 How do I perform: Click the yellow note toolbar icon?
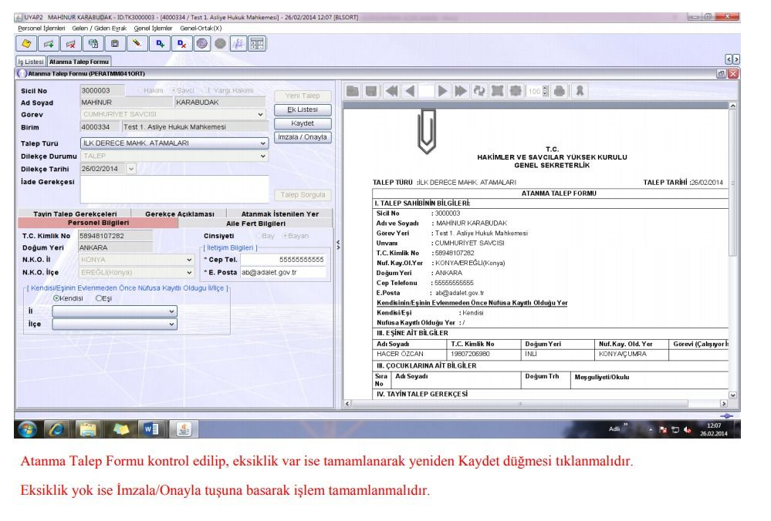tap(26, 44)
